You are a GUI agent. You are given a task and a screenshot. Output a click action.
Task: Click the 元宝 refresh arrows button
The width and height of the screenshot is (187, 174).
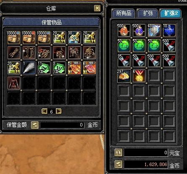pos(119,153)
